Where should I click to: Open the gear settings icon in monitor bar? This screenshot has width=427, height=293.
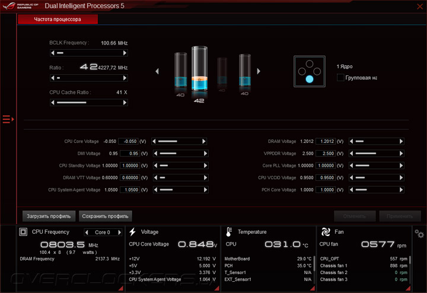pyautogui.click(x=419, y=234)
